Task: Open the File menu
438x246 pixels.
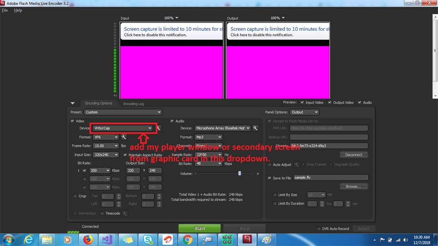Action: coord(5,10)
